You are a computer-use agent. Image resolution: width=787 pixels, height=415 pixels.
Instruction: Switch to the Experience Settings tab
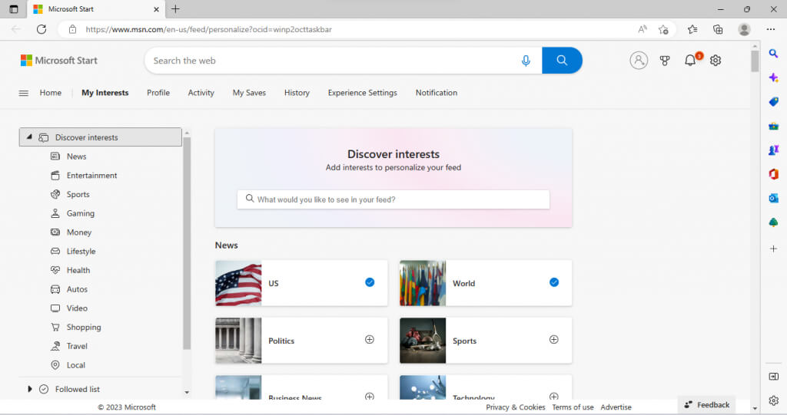point(363,93)
